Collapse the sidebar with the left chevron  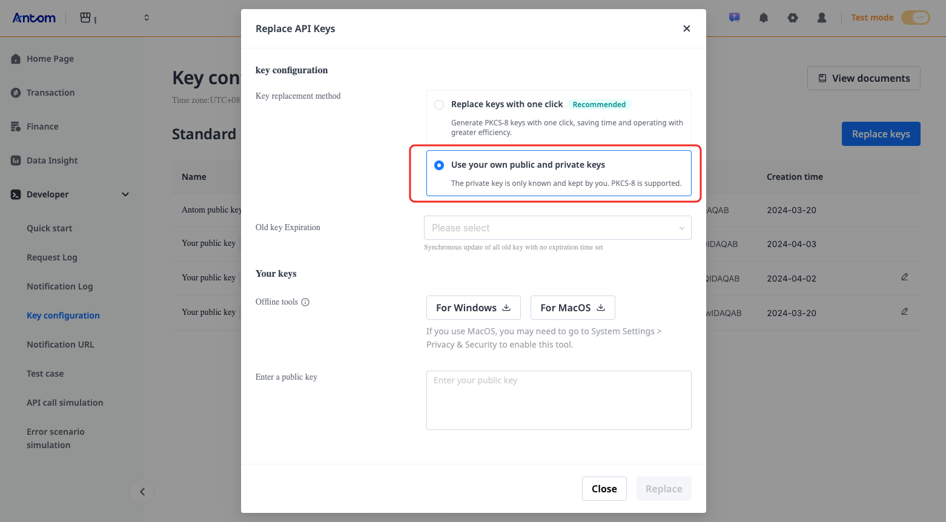click(142, 492)
